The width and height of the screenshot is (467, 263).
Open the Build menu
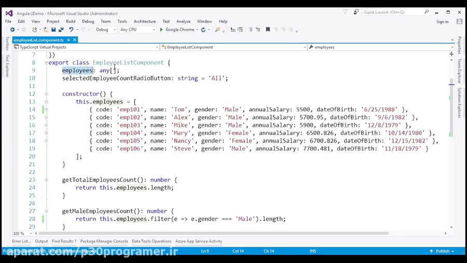tap(71, 21)
